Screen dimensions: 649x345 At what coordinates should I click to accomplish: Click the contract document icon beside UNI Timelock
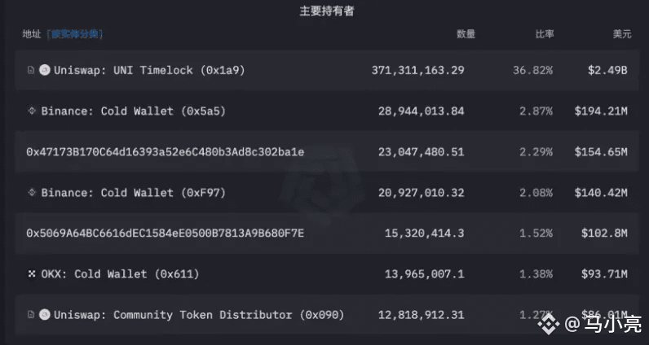31,70
